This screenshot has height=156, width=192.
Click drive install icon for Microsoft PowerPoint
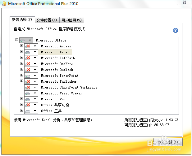(x=28, y=76)
